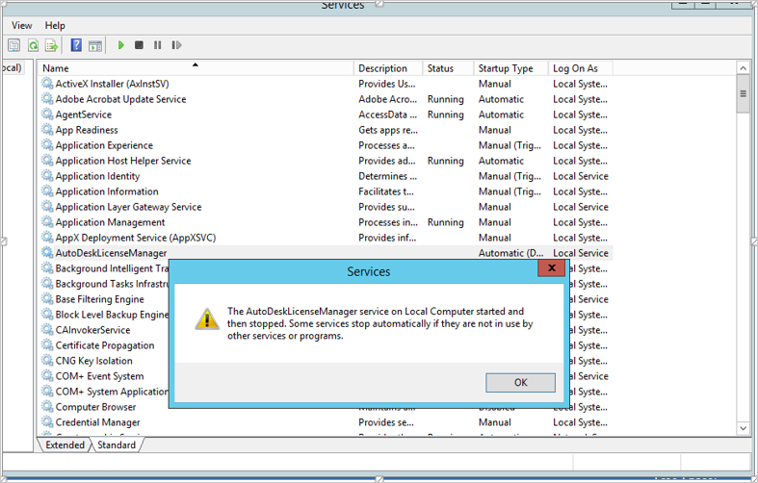Click 'AccessData ...' description of AgentService
The image size is (758, 483).
pos(388,114)
